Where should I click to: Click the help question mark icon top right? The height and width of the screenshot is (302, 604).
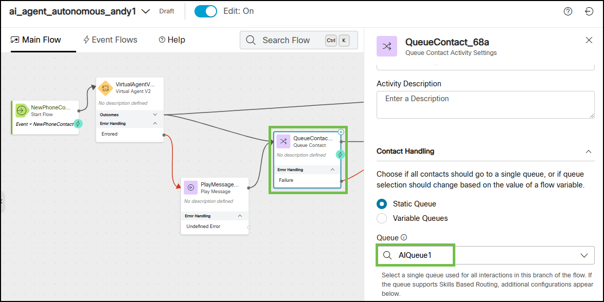click(568, 11)
